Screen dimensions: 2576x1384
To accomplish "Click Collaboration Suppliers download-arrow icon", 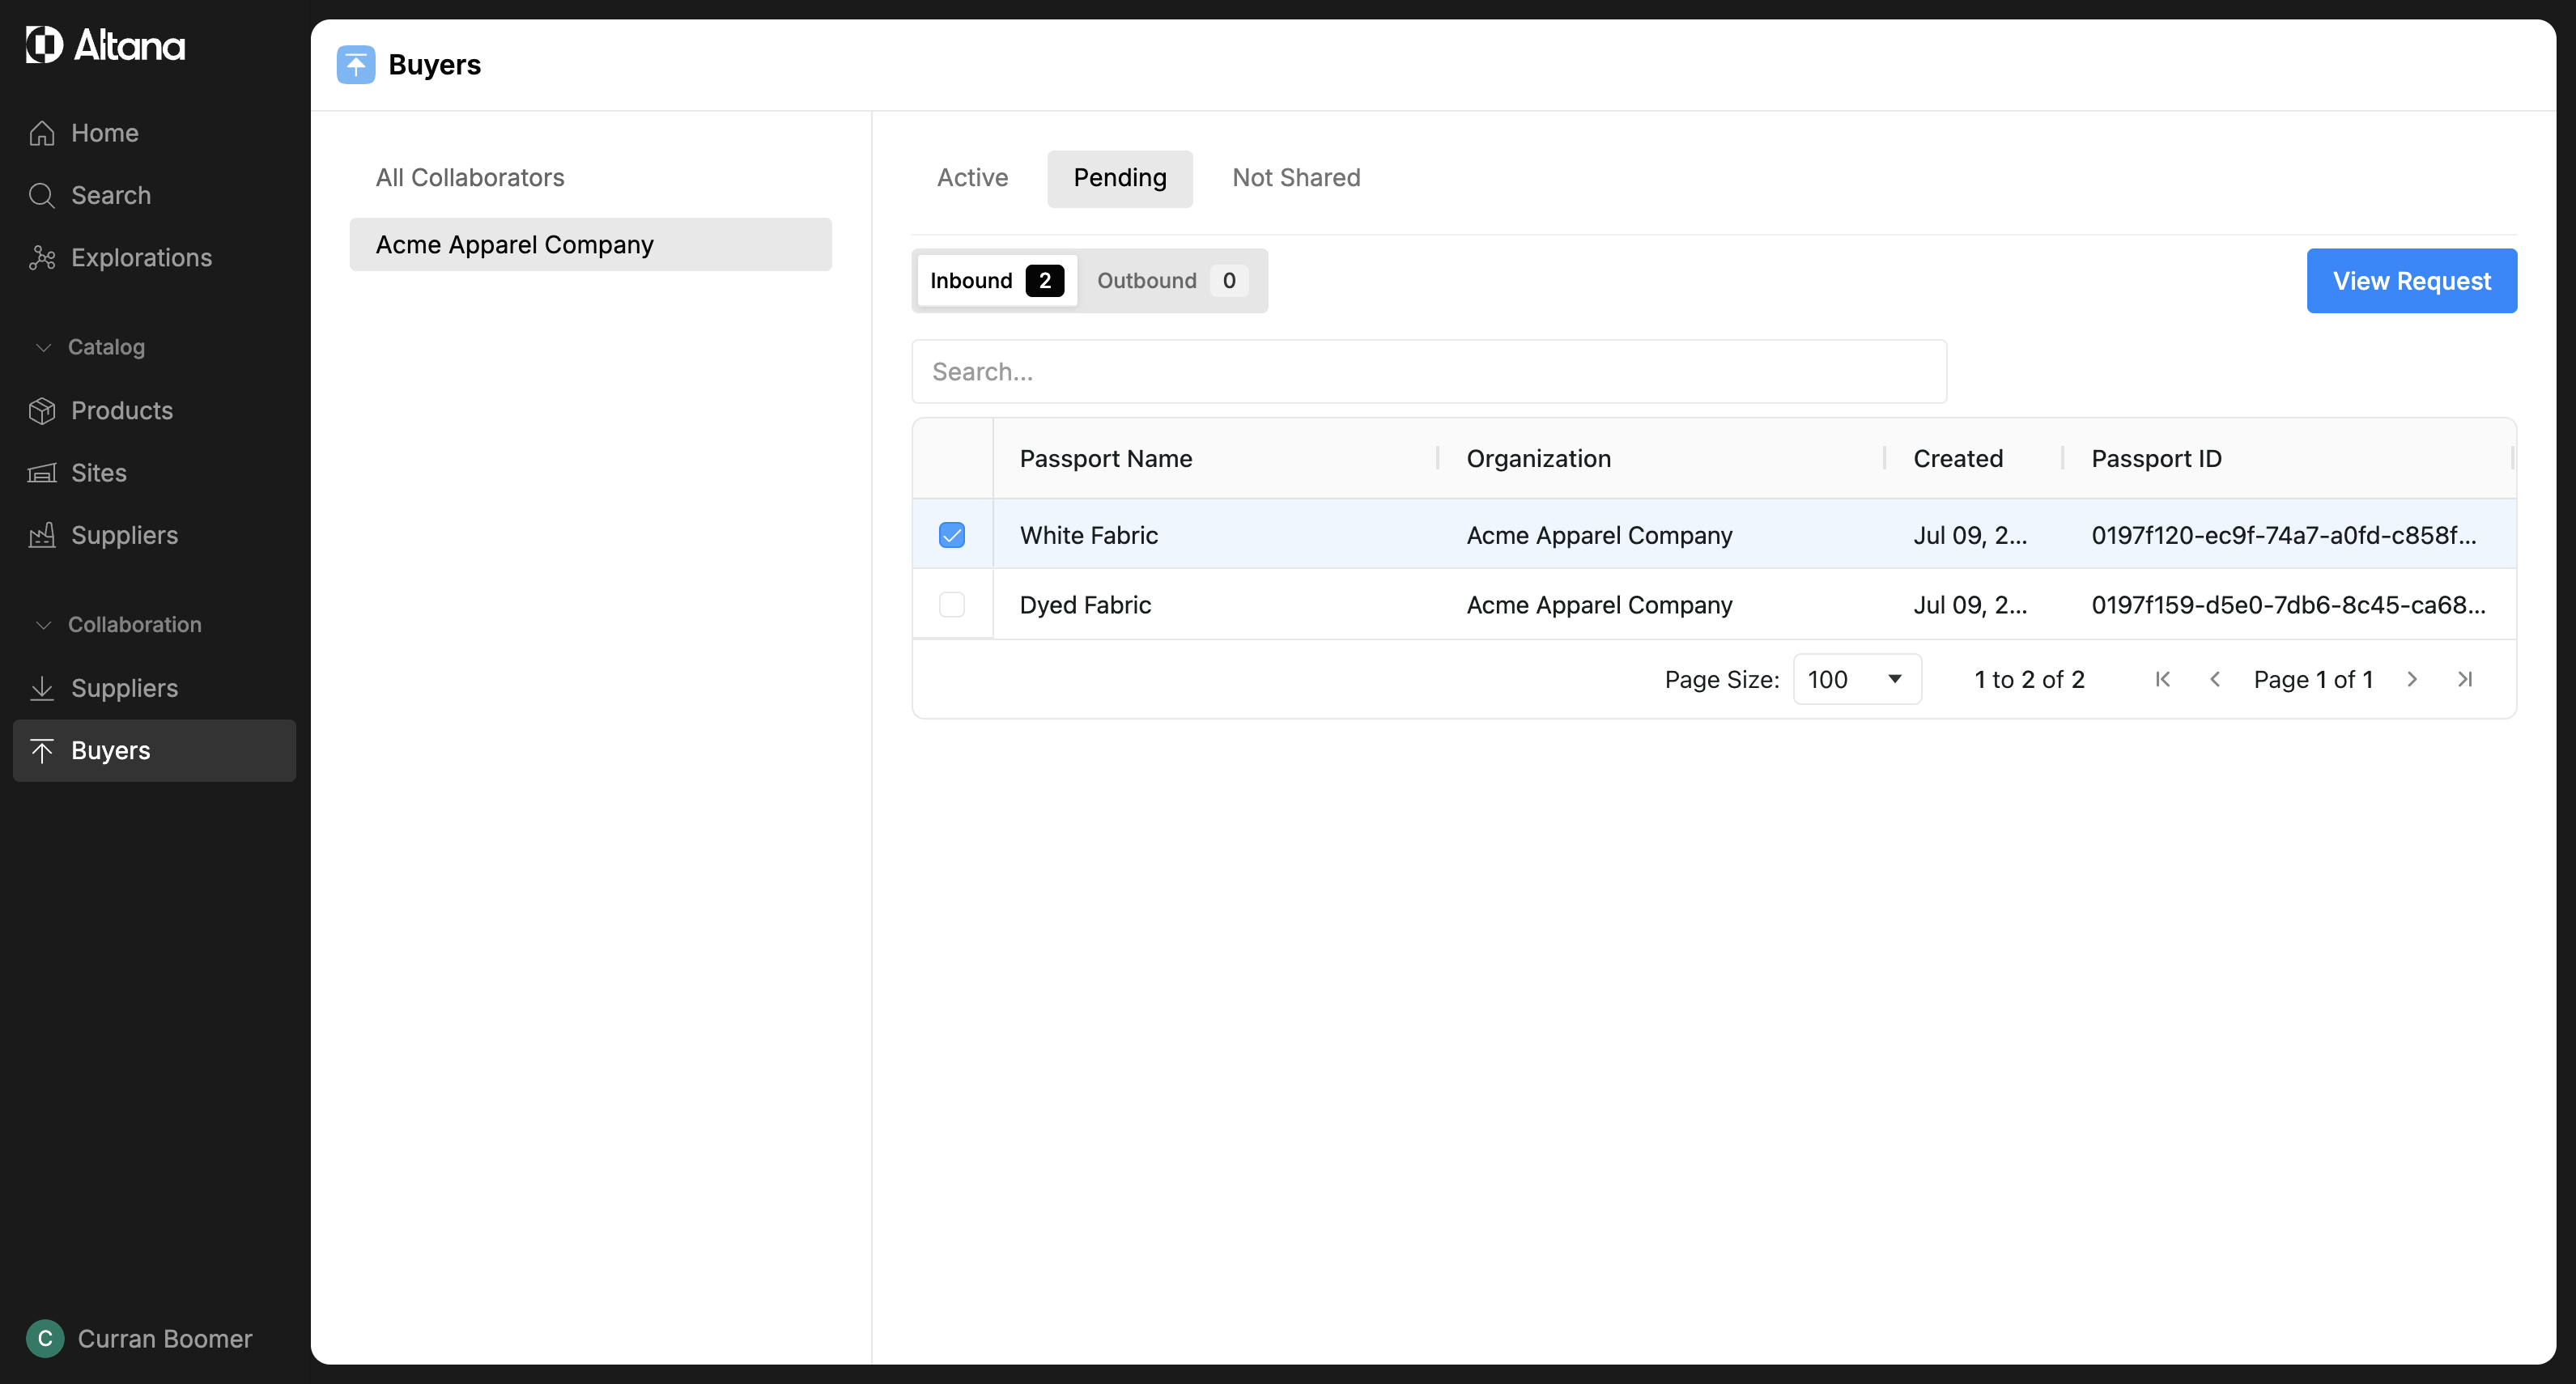I will click(x=42, y=688).
